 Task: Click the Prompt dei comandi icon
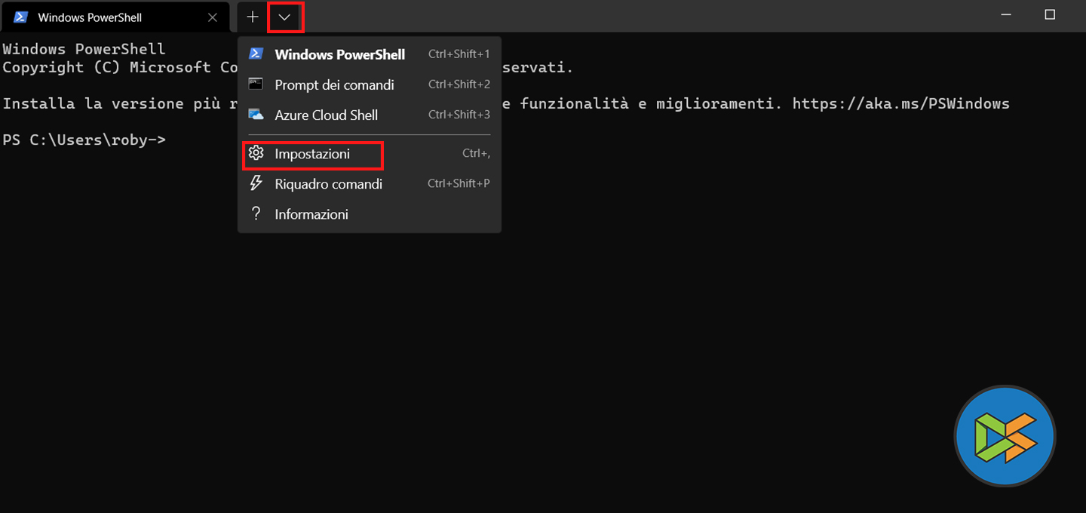(x=256, y=84)
